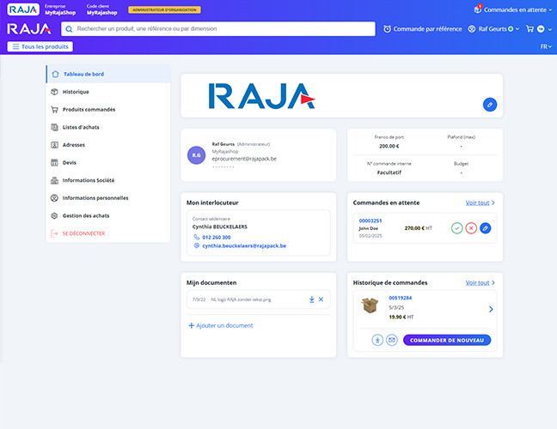Screen dimensions: 557x429
Task: Edit order 00003251 with blue pencil icon
Action: click(486, 228)
